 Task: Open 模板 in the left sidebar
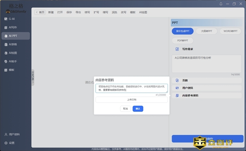click(x=12, y=70)
